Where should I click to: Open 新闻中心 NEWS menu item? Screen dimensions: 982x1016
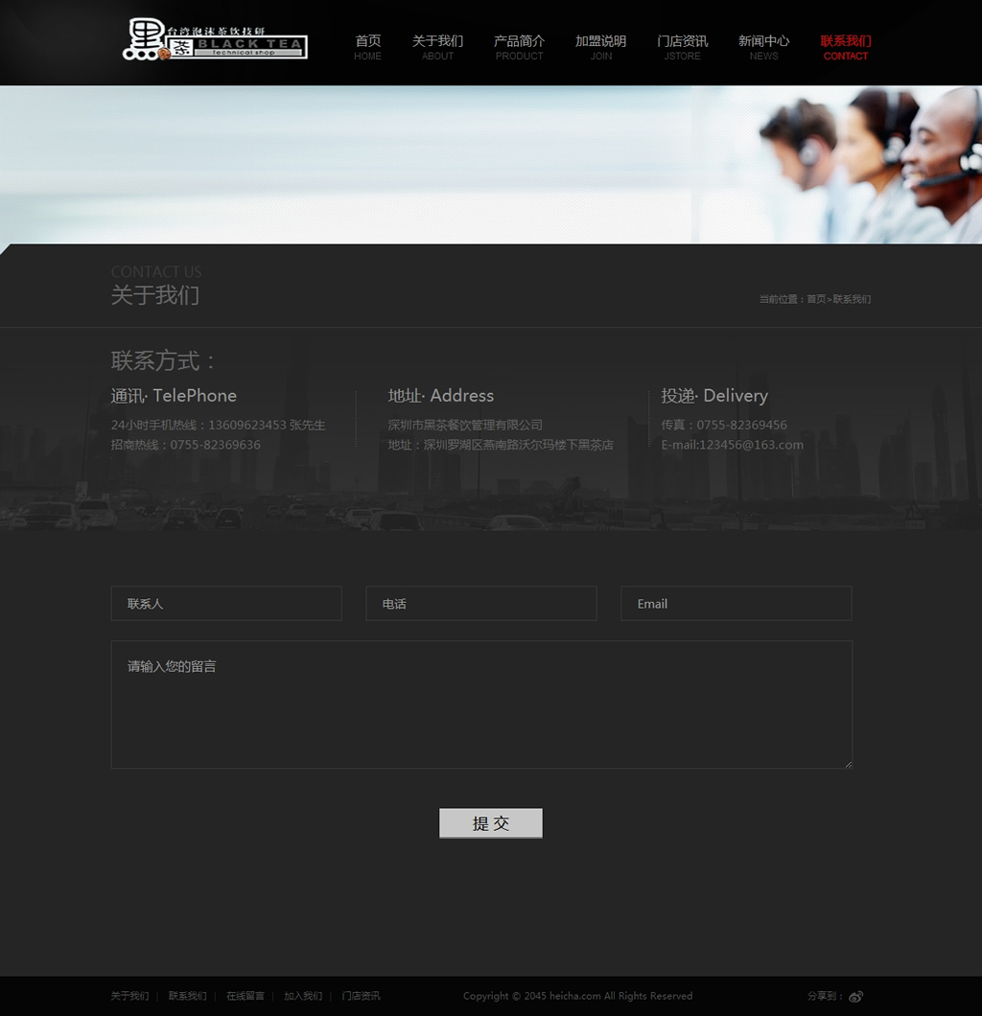coord(763,47)
